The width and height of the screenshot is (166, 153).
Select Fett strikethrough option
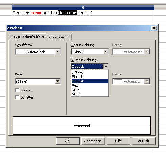[90, 85]
